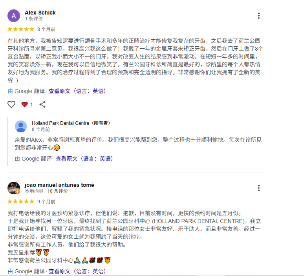Click the local guide badge on joao's avatar
This screenshot has height=276, width=304.
coord(17,192)
